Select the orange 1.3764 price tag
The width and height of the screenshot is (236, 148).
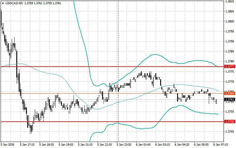230,94
